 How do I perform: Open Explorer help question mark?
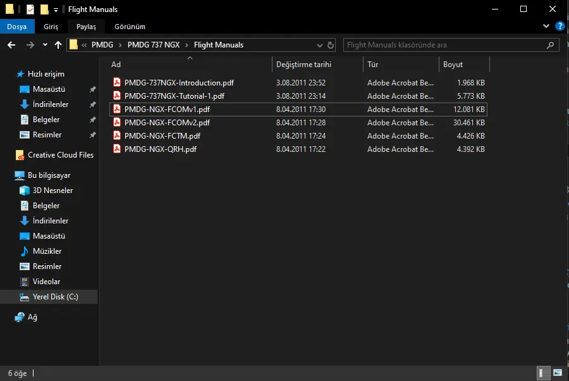[x=560, y=26]
